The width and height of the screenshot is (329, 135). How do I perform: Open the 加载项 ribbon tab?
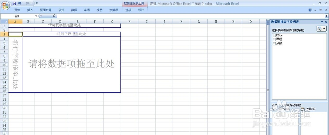click(114, 10)
